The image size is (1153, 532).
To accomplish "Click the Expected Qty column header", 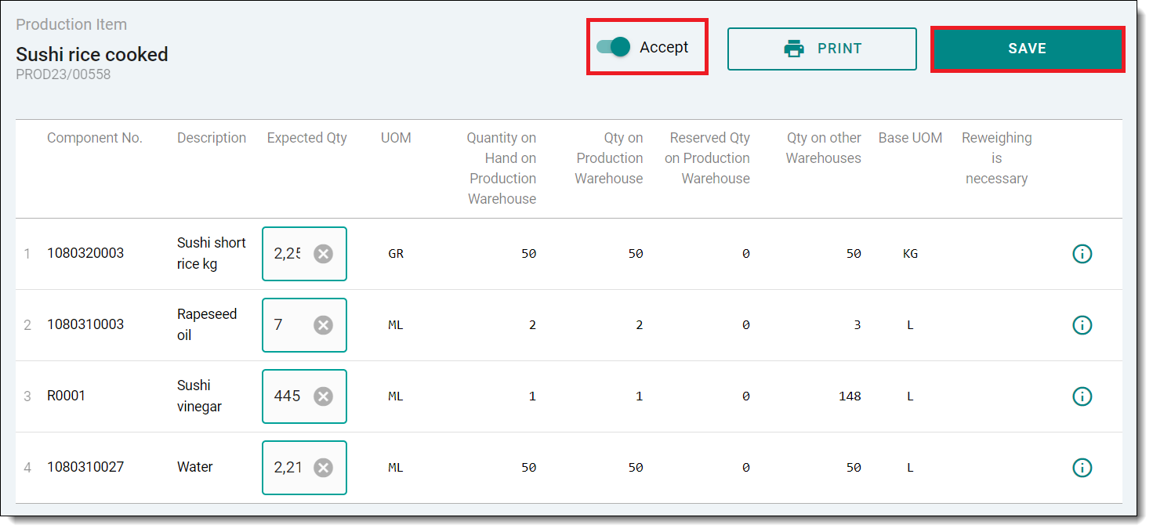I will coord(306,138).
